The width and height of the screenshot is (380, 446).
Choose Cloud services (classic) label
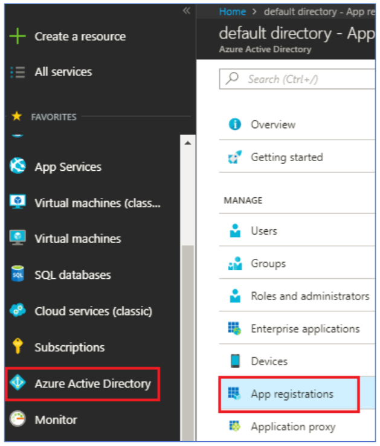point(94,311)
